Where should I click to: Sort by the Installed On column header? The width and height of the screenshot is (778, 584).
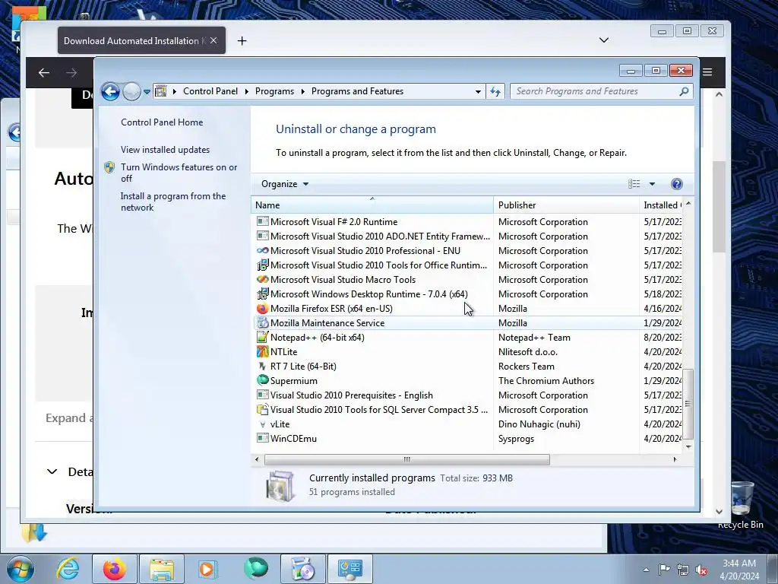click(x=662, y=205)
